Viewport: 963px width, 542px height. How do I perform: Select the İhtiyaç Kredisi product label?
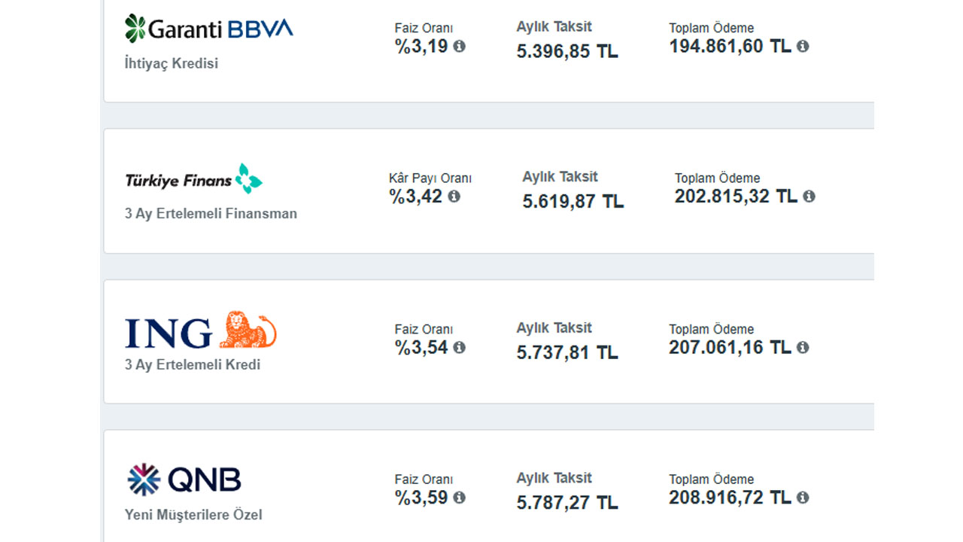tap(172, 64)
